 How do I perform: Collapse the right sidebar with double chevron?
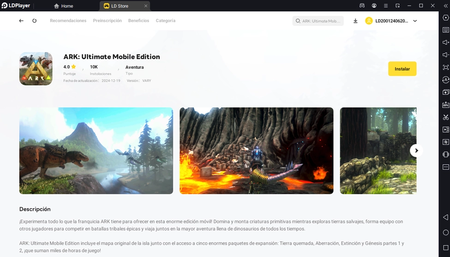click(x=446, y=6)
